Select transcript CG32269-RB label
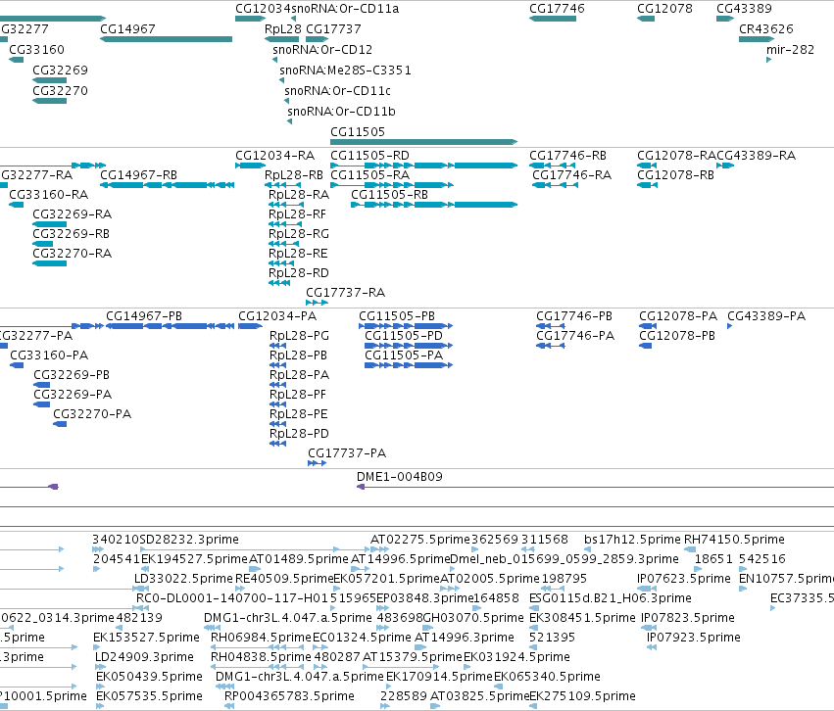This screenshot has height=711, width=834. pyautogui.click(x=71, y=234)
